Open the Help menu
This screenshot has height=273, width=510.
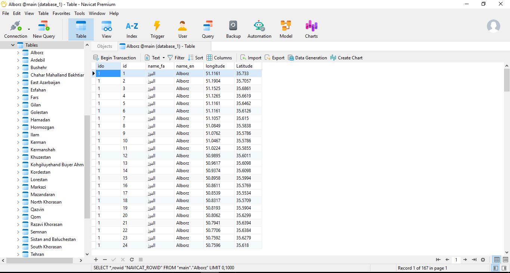[x=114, y=13]
